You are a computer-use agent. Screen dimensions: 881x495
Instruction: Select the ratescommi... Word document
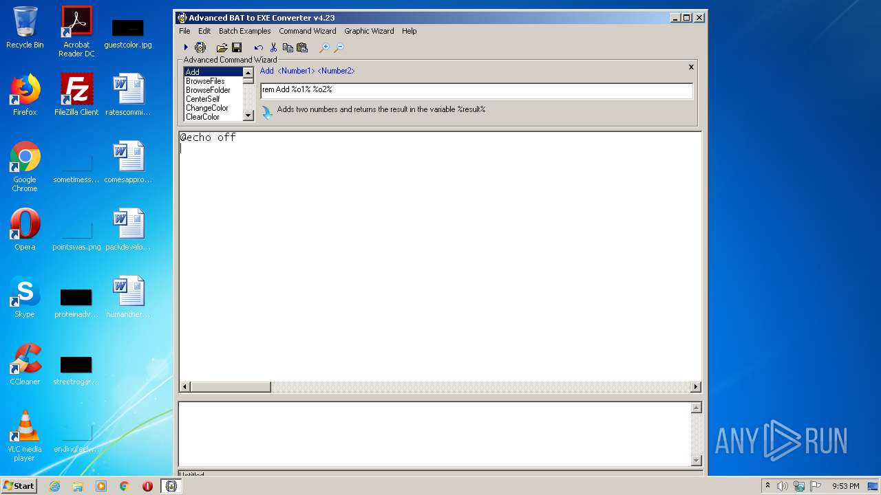128,95
